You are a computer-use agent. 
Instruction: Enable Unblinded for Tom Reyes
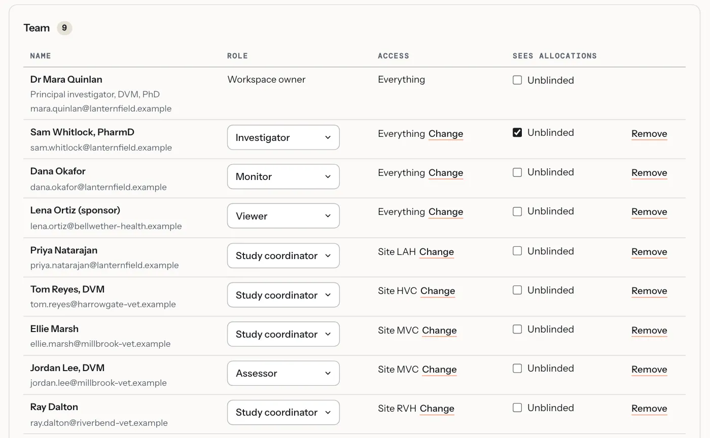point(517,290)
